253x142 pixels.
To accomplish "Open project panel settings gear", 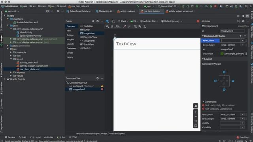I will pos(58,11).
